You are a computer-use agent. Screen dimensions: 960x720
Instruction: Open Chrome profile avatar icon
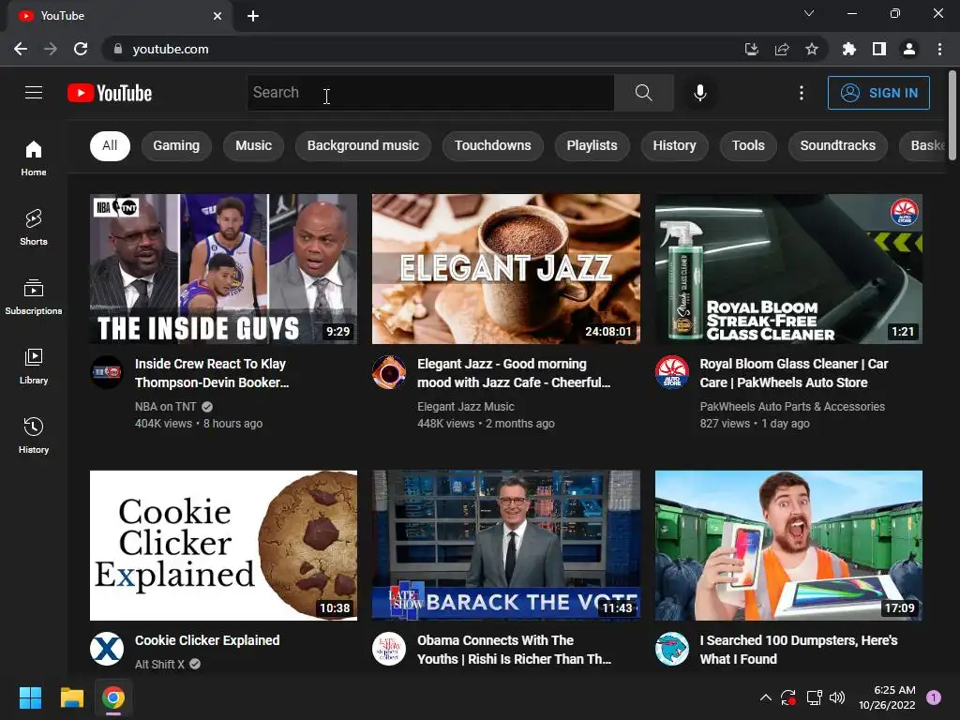coord(909,49)
